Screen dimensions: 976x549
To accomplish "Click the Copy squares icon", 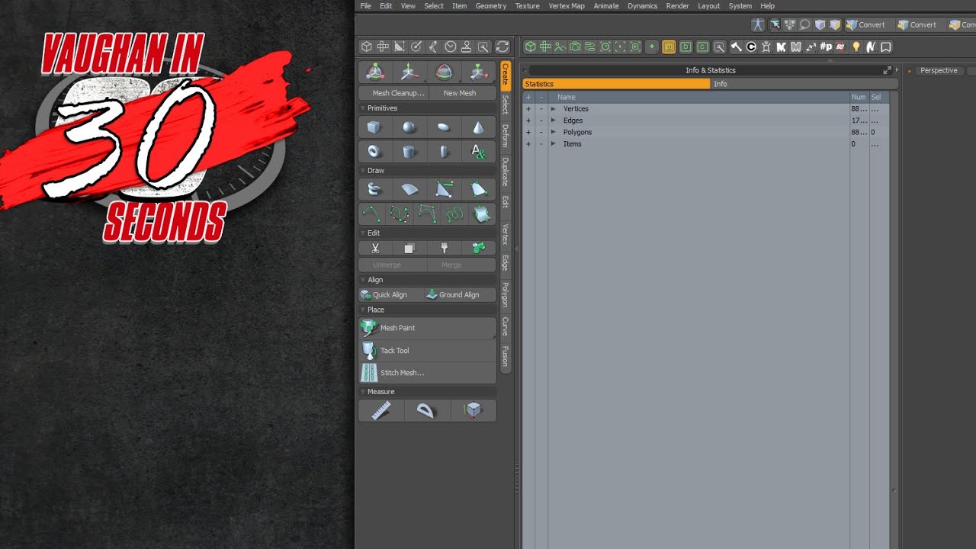I will point(409,248).
